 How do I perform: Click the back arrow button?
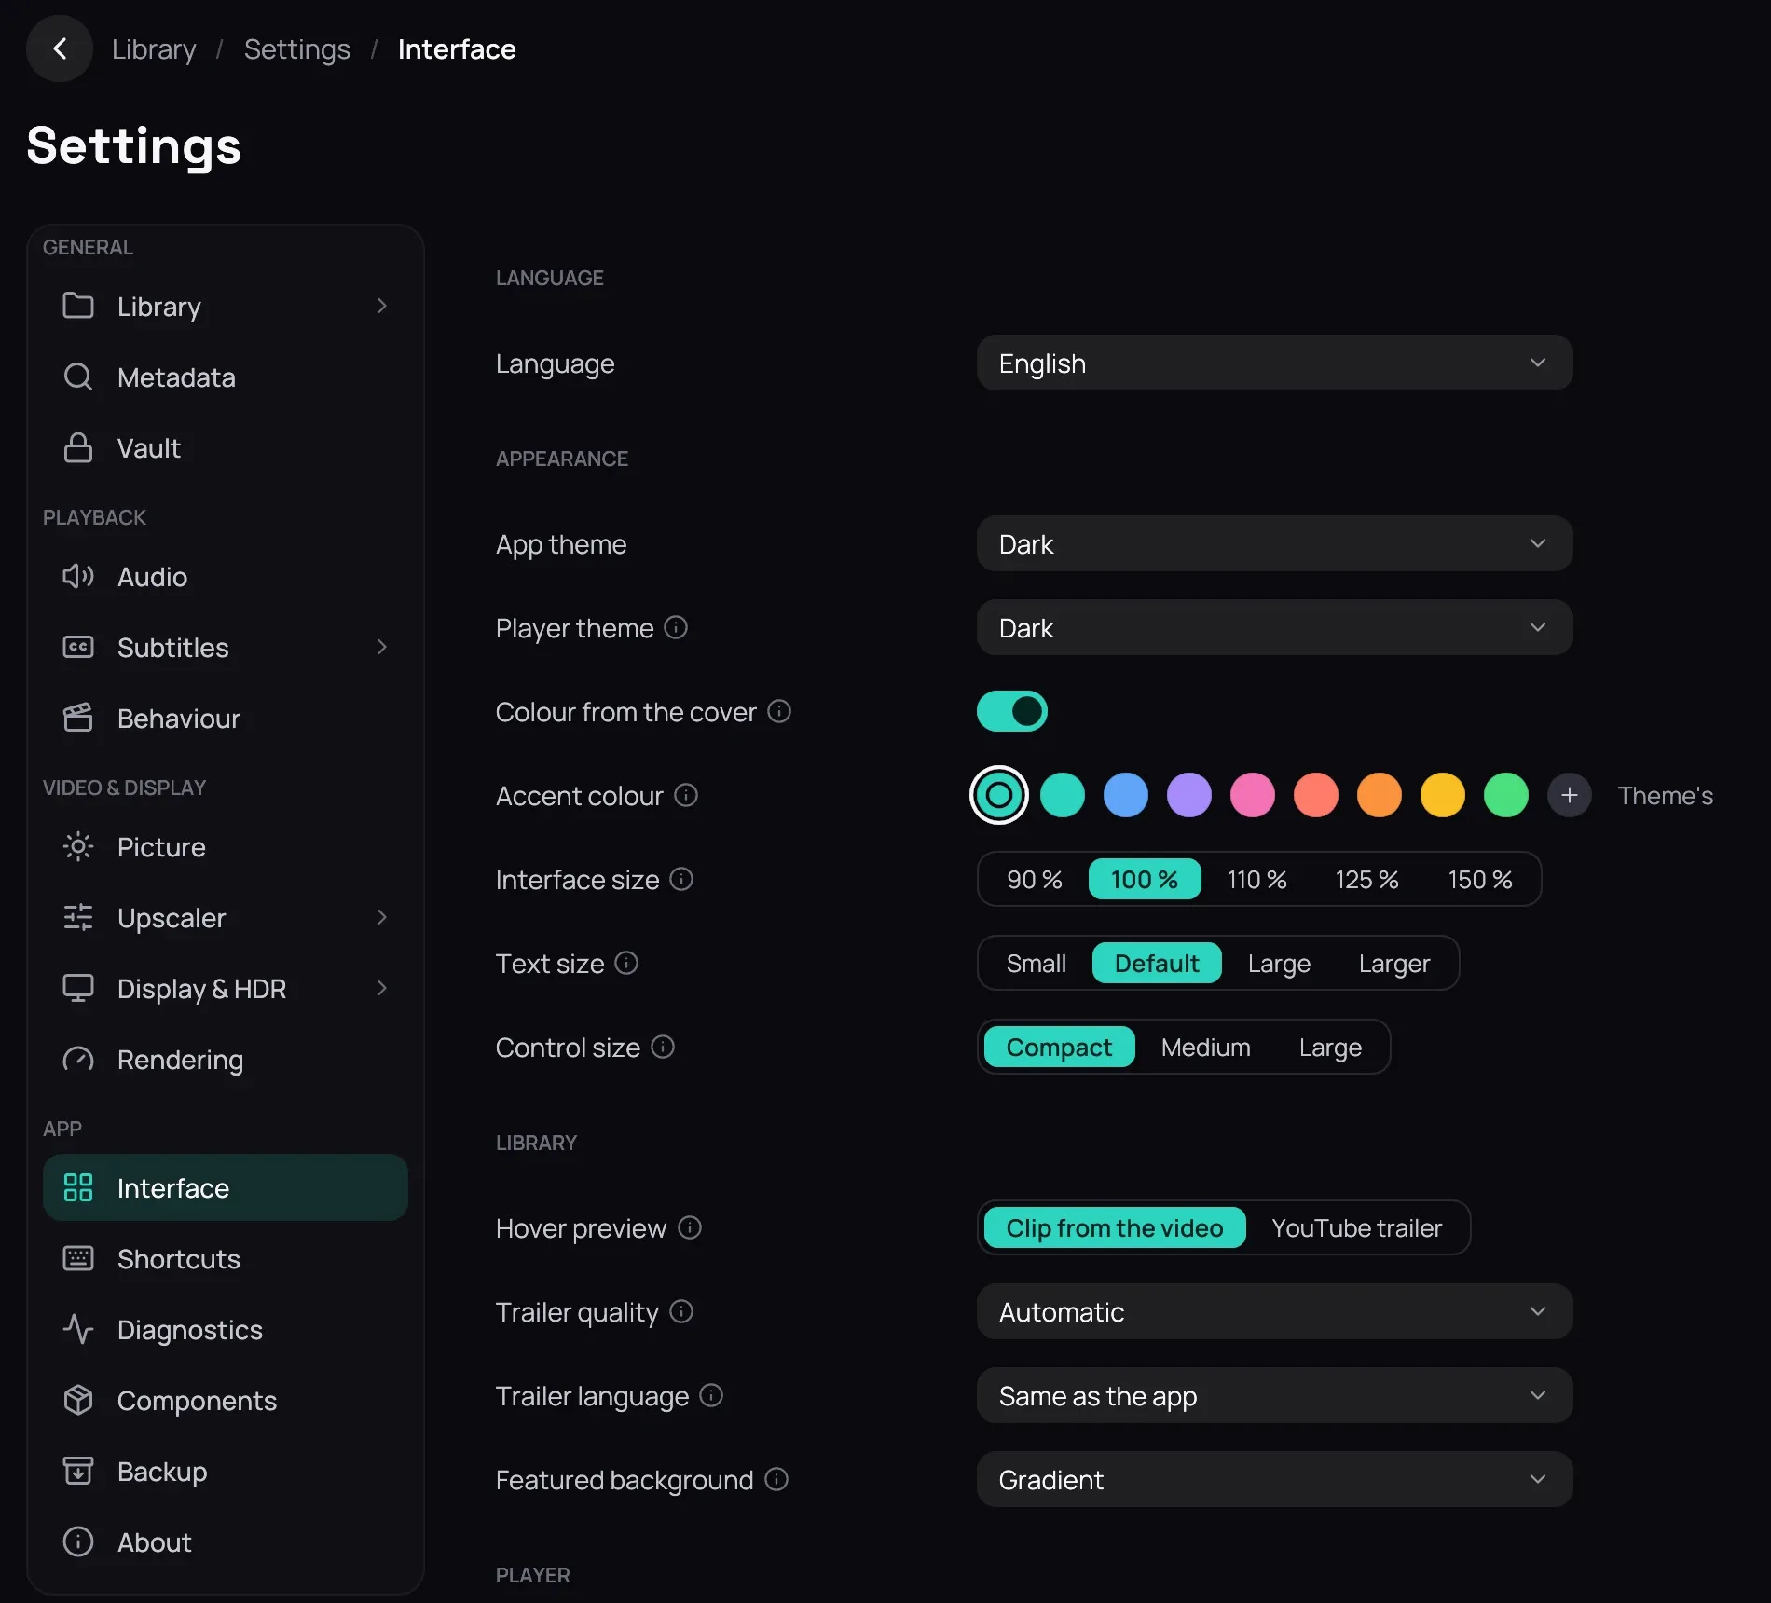pyautogui.click(x=60, y=48)
